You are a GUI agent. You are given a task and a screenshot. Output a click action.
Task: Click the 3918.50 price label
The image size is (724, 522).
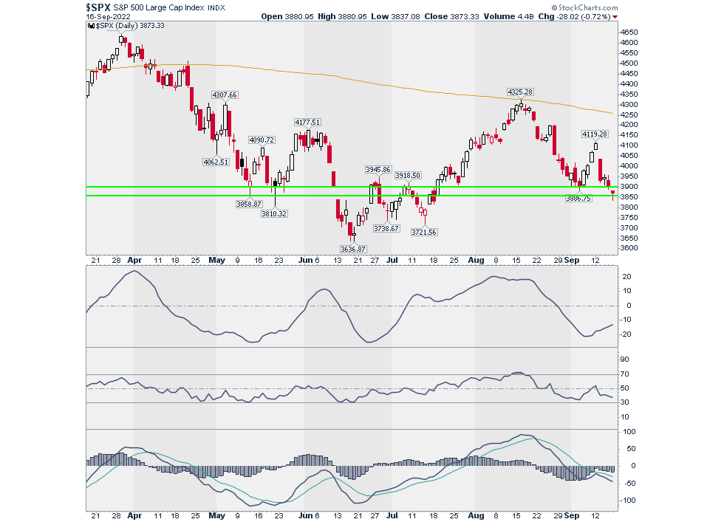(x=408, y=176)
